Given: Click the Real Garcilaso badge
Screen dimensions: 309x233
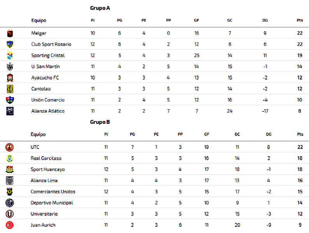Looking at the screenshot, I should point(9,158).
